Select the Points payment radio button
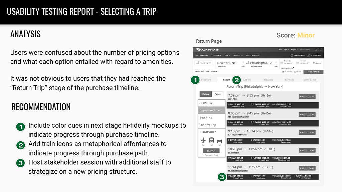The width and height of the screenshot is (342, 192). click(x=295, y=72)
